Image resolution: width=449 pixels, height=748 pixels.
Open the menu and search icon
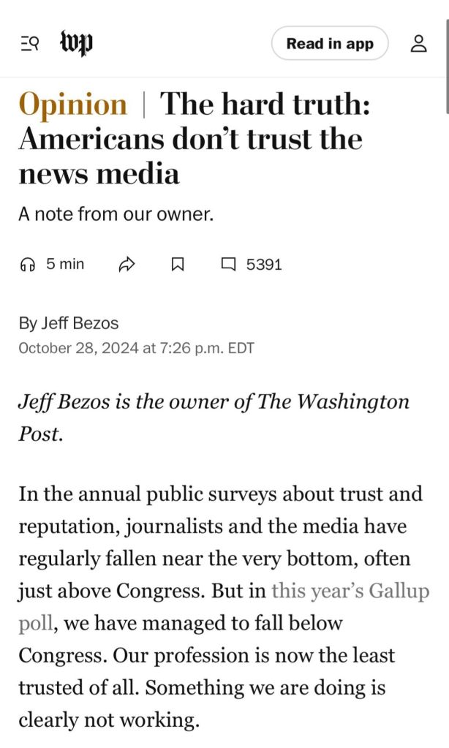point(29,45)
